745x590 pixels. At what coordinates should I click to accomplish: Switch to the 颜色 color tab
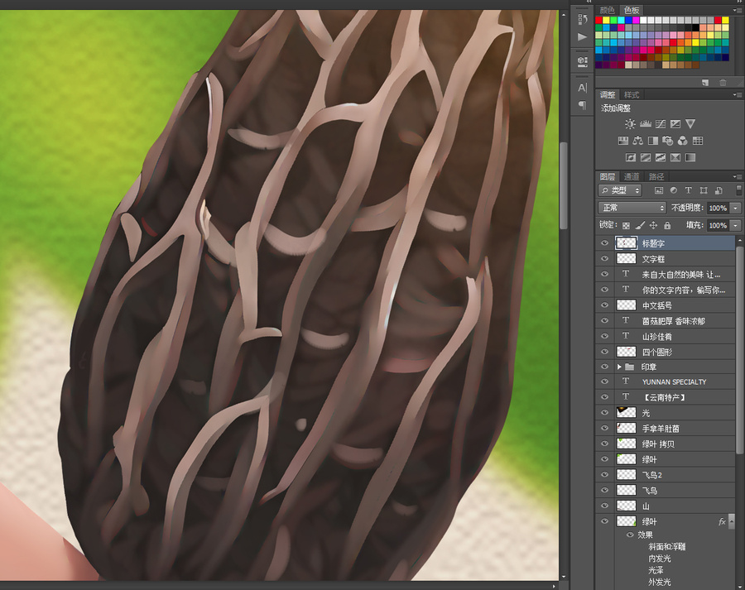click(x=607, y=10)
